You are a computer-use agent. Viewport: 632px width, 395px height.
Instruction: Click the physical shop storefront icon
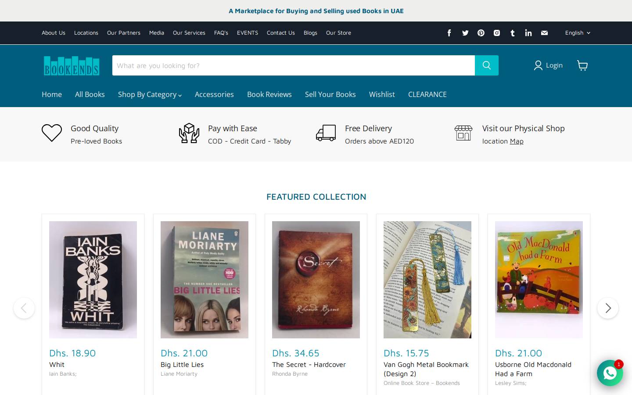(x=463, y=133)
